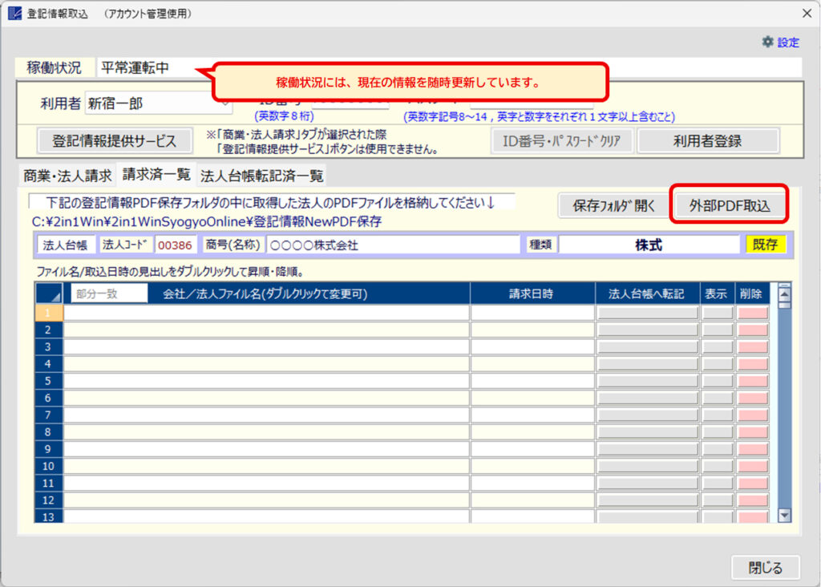Click the pink 削除 cell in row 1

click(x=753, y=313)
